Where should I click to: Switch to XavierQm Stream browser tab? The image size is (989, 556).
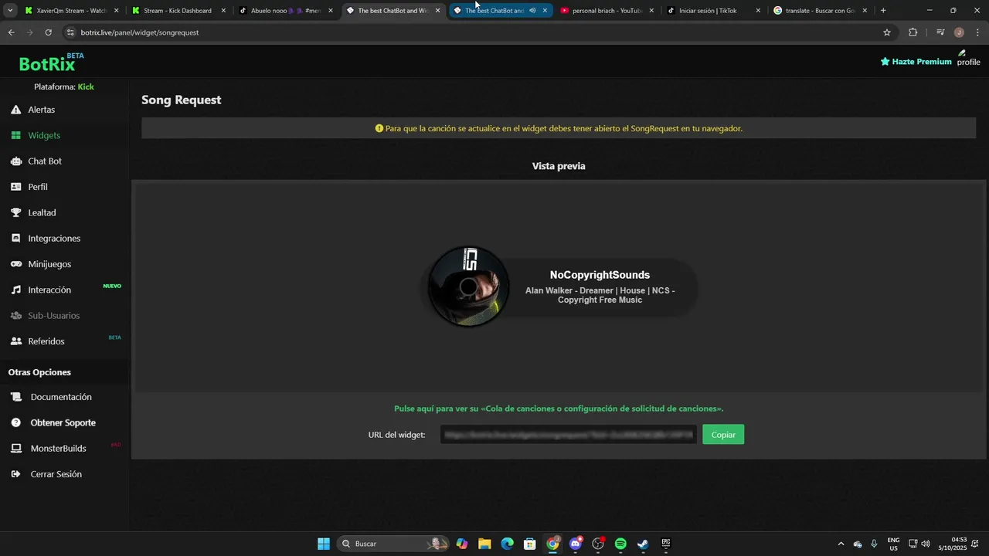coord(71,11)
